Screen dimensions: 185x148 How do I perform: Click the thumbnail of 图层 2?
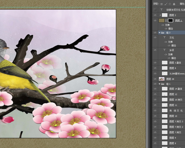pyautogui.click(x=165, y=15)
